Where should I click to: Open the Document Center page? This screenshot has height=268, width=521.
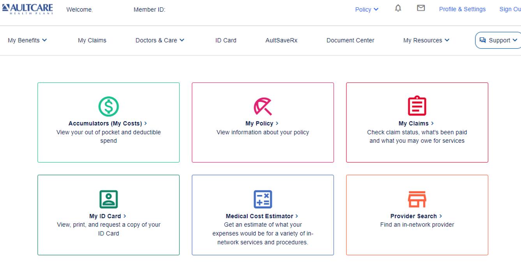coord(350,40)
